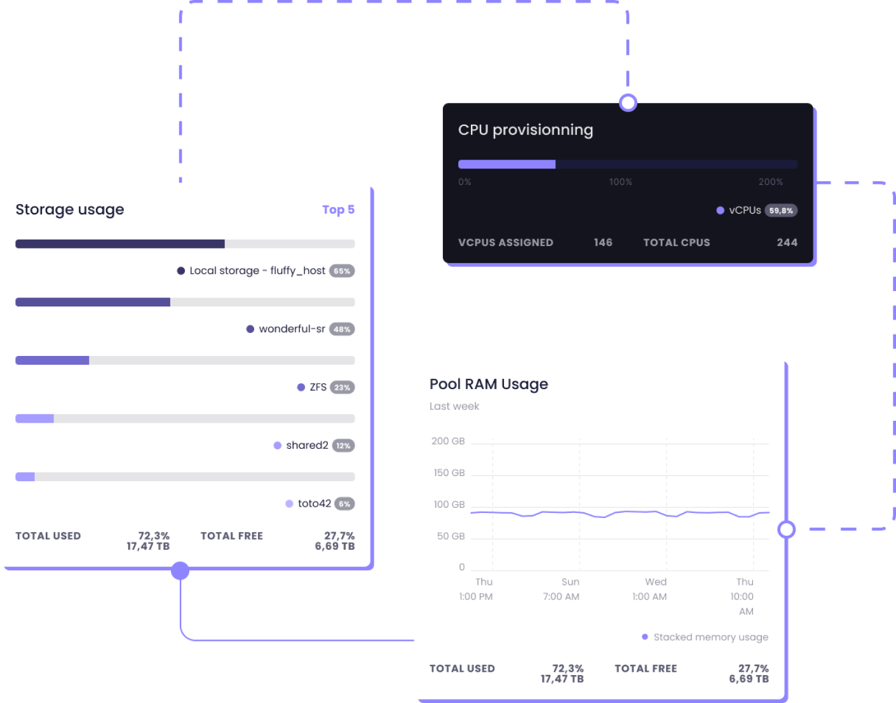Click the vCPUs legend dot

[x=720, y=210]
